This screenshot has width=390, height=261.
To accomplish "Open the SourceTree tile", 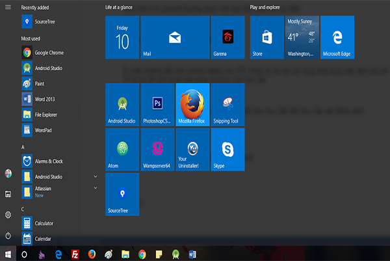I will [122, 194].
